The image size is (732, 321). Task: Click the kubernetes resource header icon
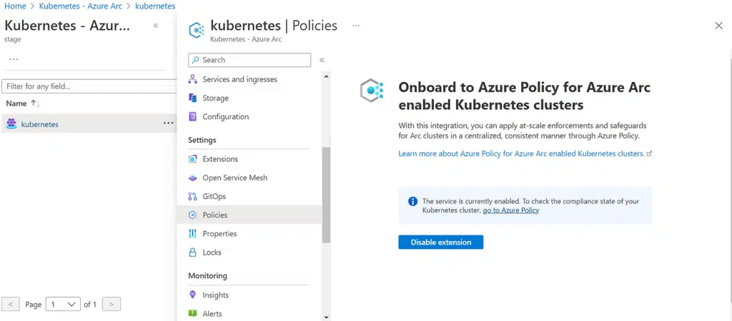[x=196, y=31]
